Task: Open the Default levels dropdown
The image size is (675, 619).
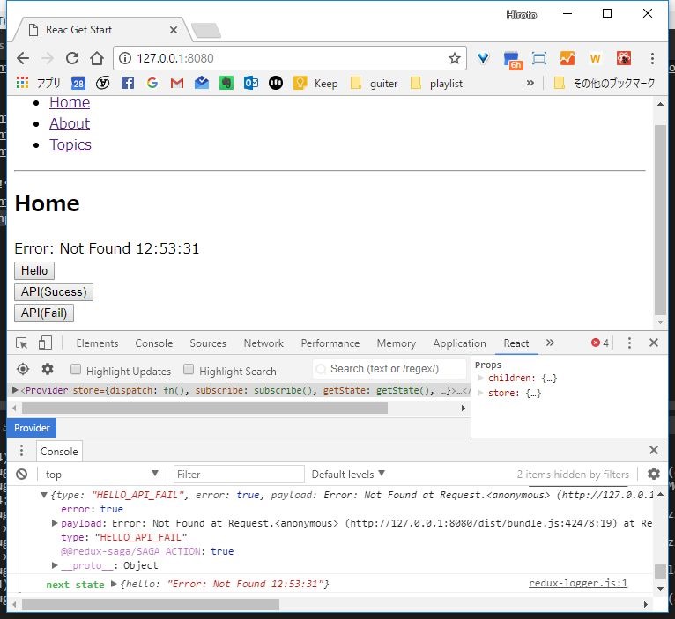Action: tap(348, 474)
